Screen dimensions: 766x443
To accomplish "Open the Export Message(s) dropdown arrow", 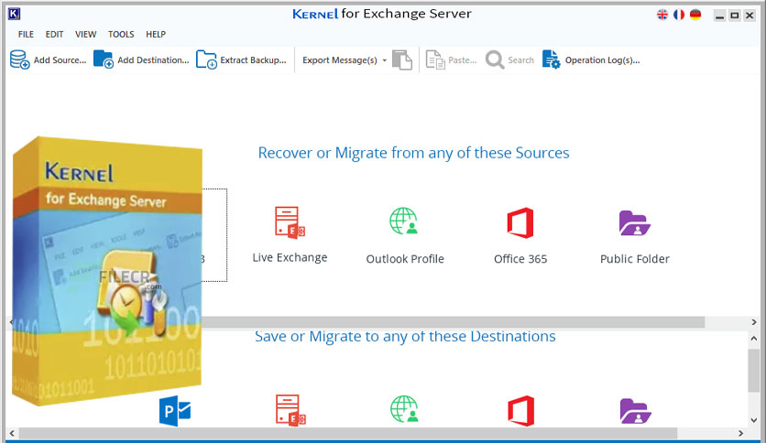I will pyautogui.click(x=385, y=60).
